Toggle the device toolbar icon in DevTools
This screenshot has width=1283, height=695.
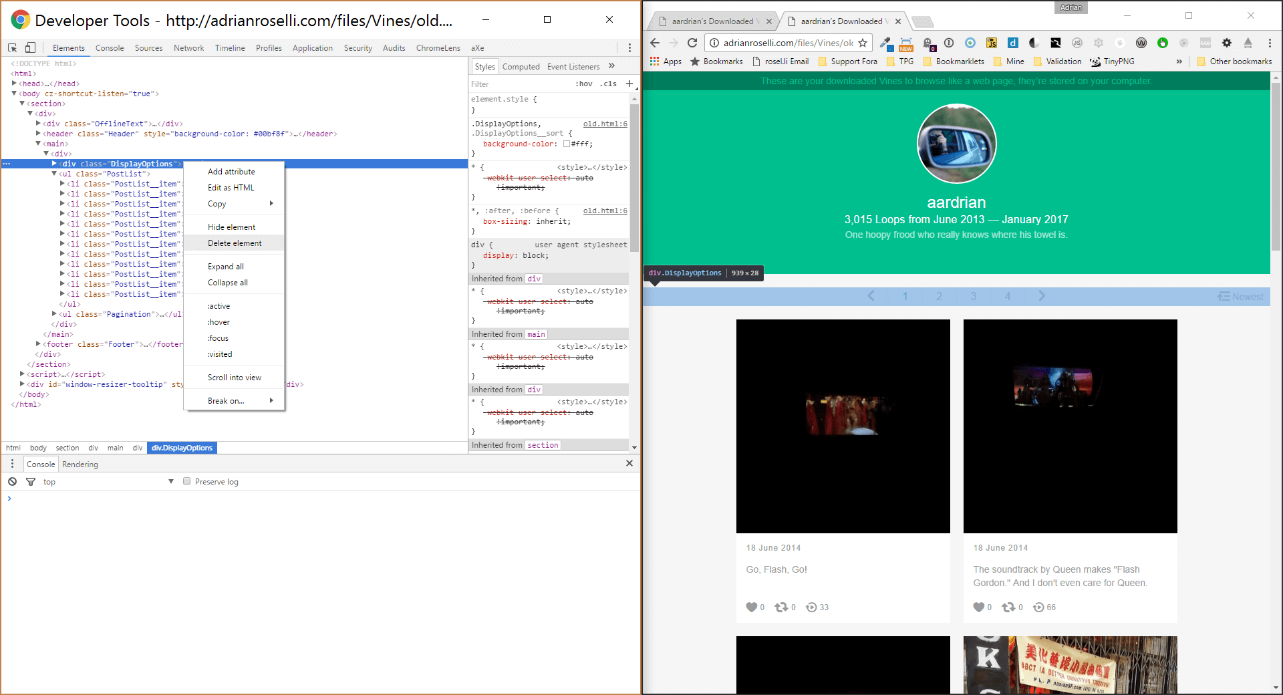pos(30,47)
